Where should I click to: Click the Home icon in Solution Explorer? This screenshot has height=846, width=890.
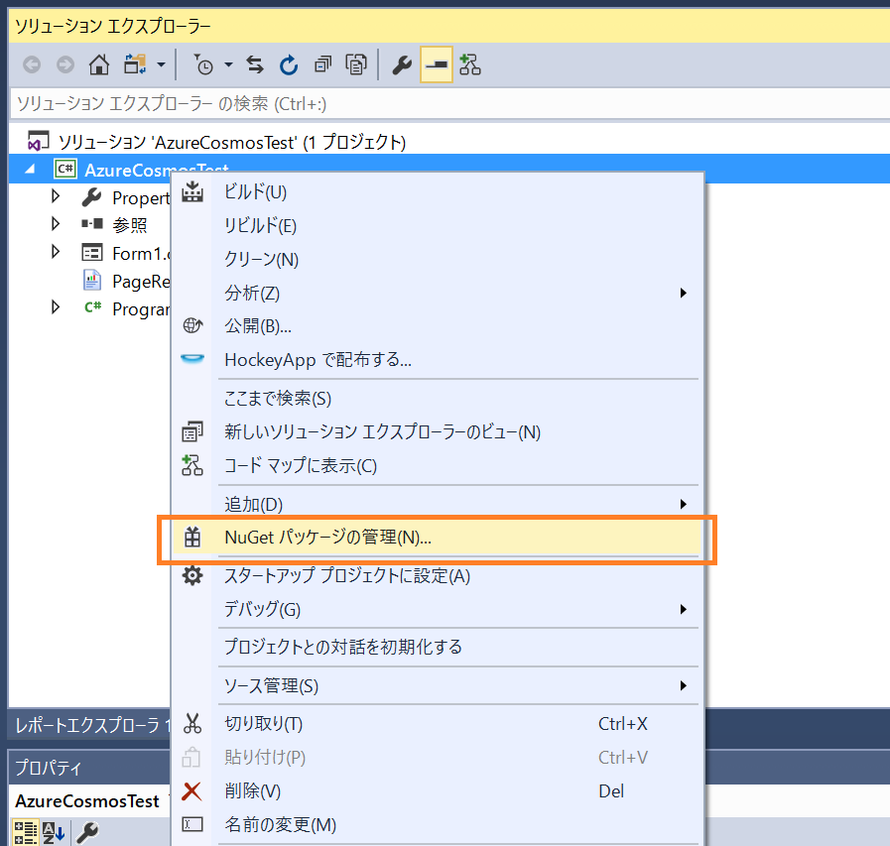tap(99, 64)
